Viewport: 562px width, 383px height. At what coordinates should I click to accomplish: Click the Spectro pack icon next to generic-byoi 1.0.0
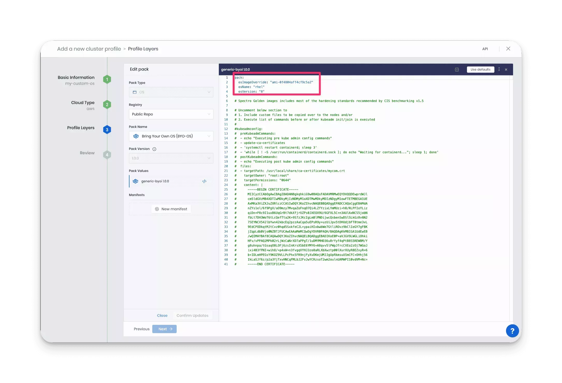[x=135, y=181]
